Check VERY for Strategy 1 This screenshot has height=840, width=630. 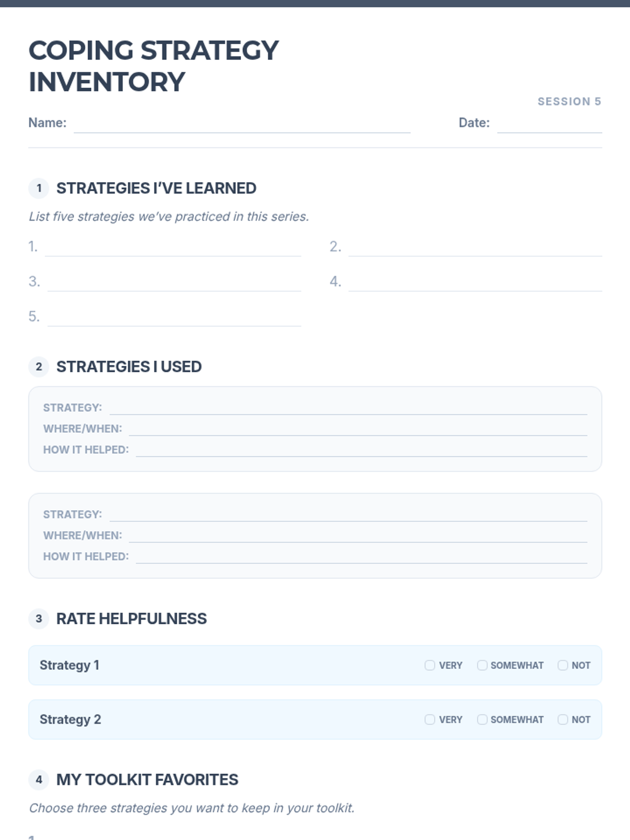[430, 666]
